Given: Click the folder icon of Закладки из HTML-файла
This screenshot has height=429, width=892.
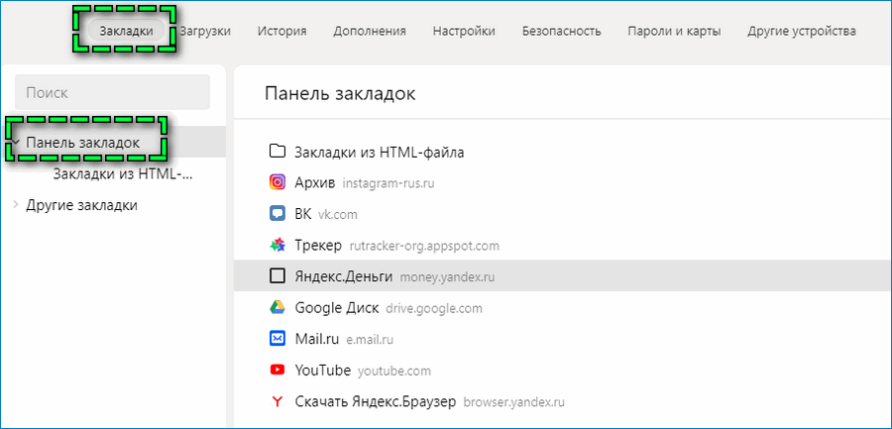Looking at the screenshot, I should pos(277,152).
